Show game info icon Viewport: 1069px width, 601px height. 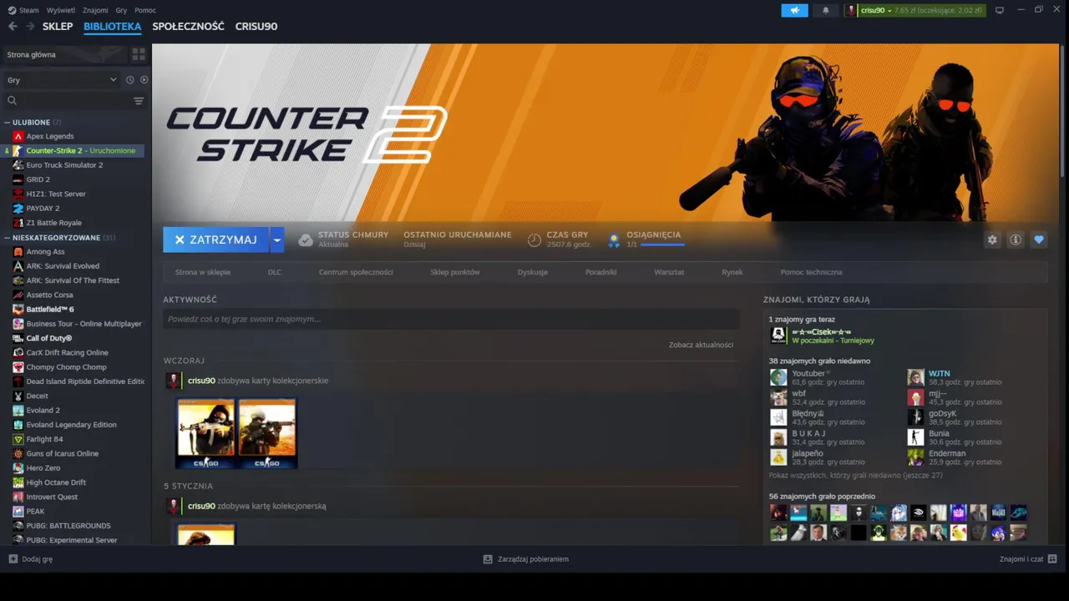[x=1016, y=240]
